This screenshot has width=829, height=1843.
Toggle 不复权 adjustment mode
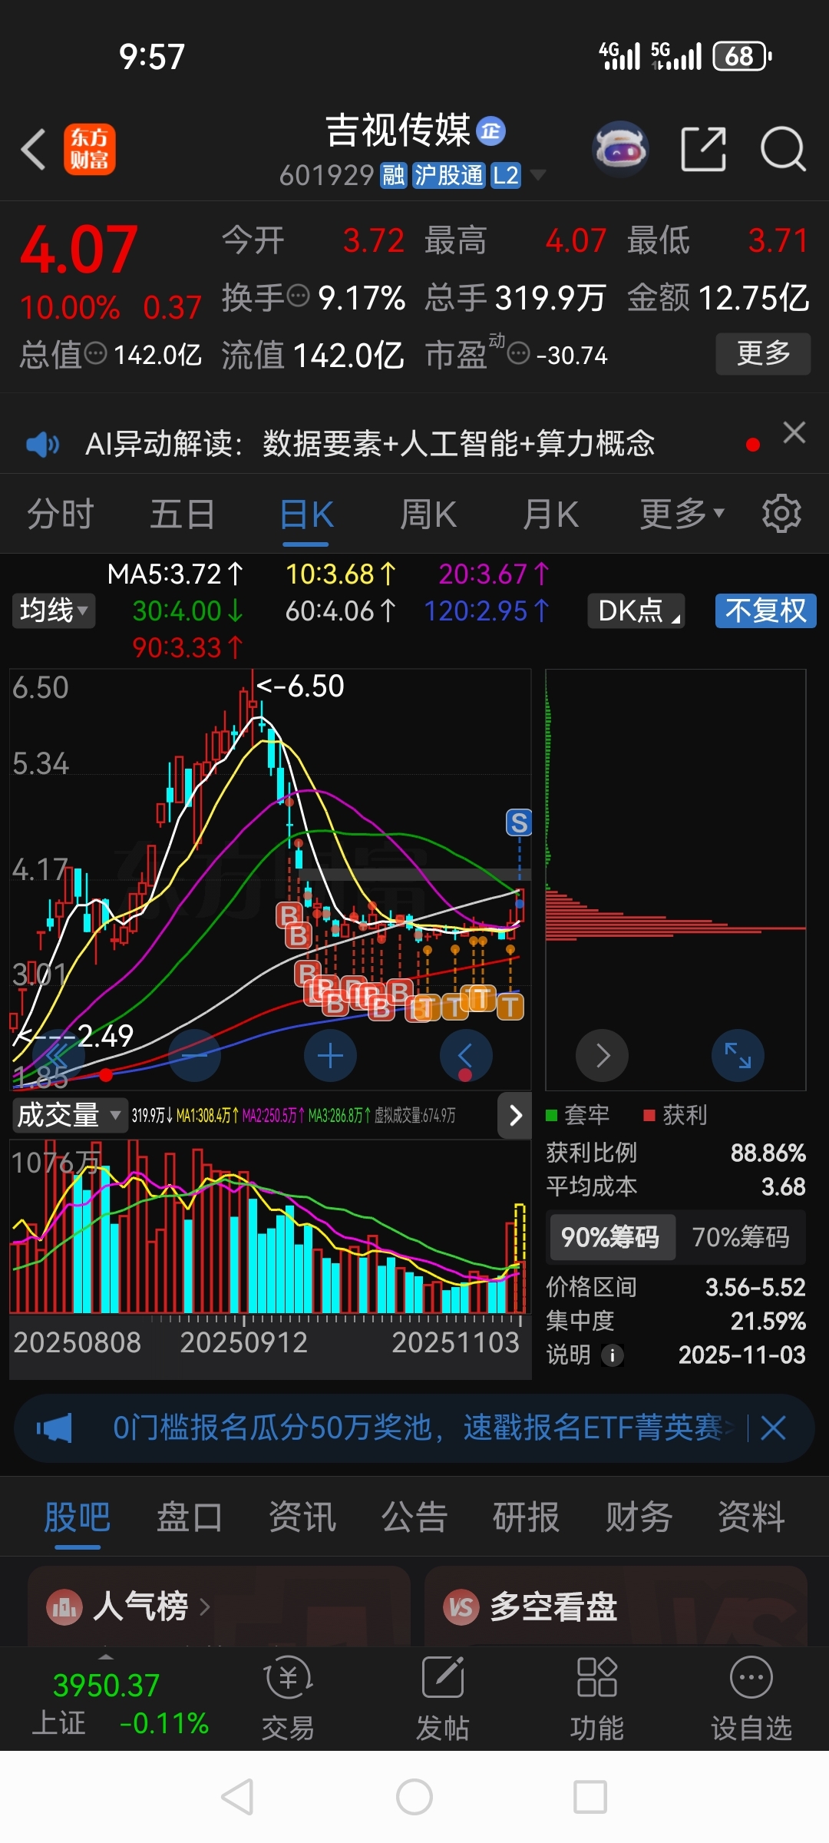765,610
